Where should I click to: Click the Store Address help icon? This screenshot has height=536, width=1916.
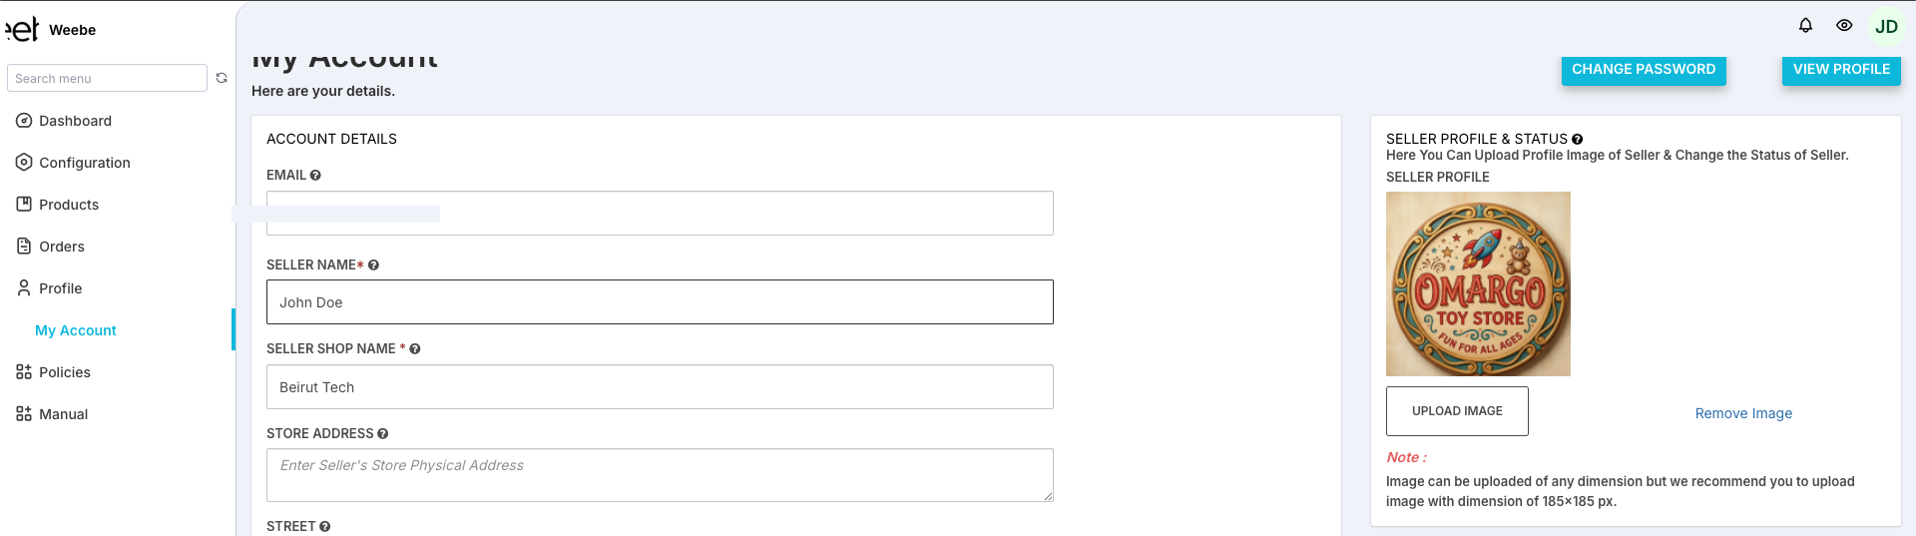coord(383,434)
